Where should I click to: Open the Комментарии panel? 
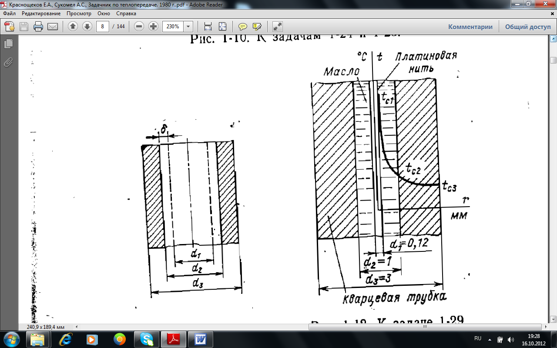[470, 27]
